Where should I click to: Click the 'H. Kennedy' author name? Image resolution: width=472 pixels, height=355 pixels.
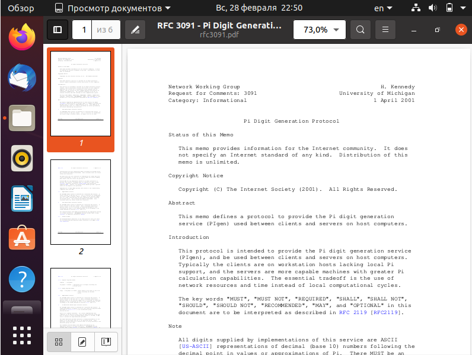pos(398,87)
